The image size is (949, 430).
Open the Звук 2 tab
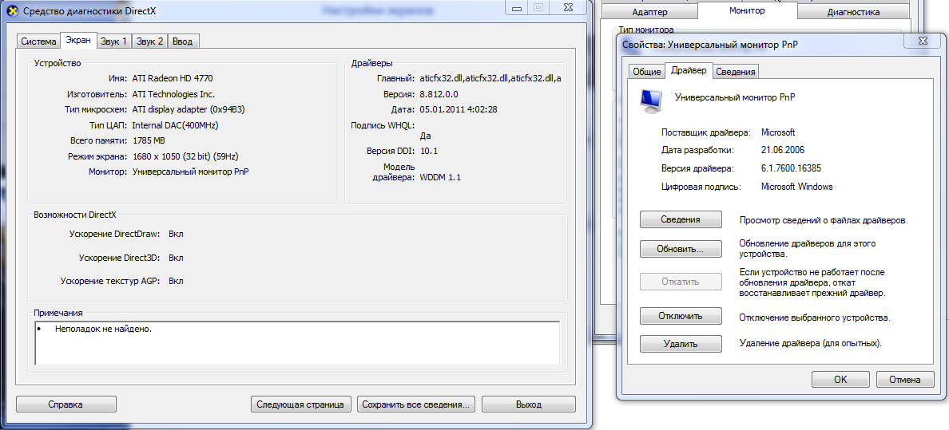pyautogui.click(x=149, y=41)
